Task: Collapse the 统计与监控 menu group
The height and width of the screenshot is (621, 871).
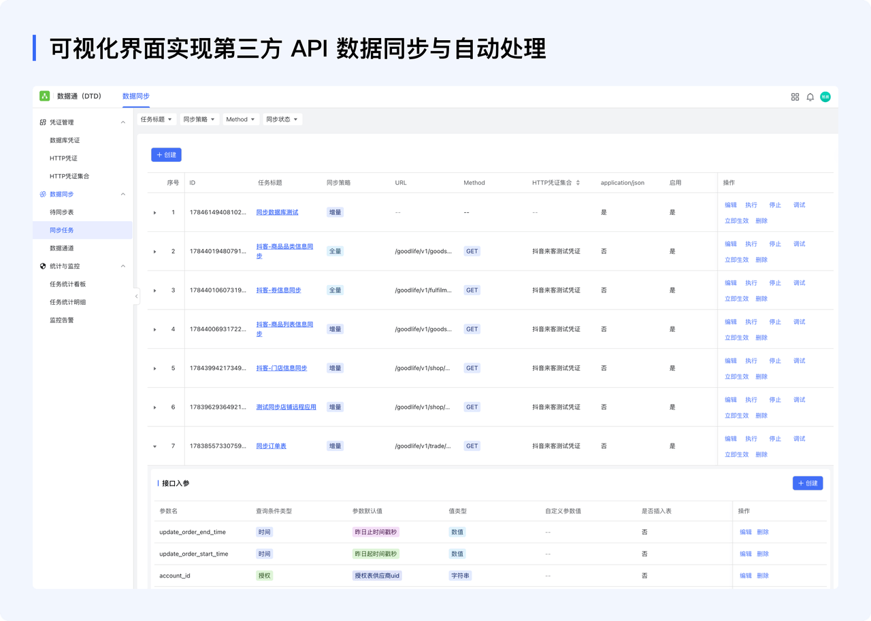Action: coord(123,267)
